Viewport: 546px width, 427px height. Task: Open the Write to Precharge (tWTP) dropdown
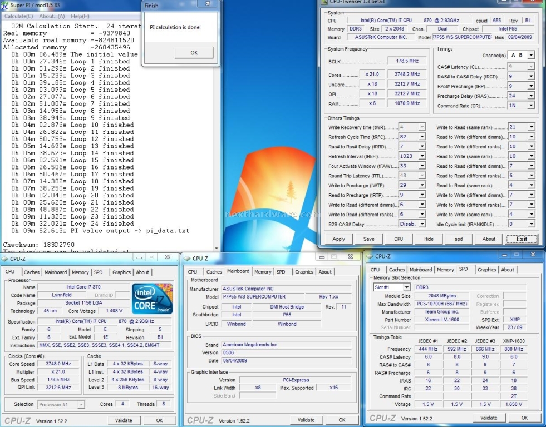pos(422,185)
